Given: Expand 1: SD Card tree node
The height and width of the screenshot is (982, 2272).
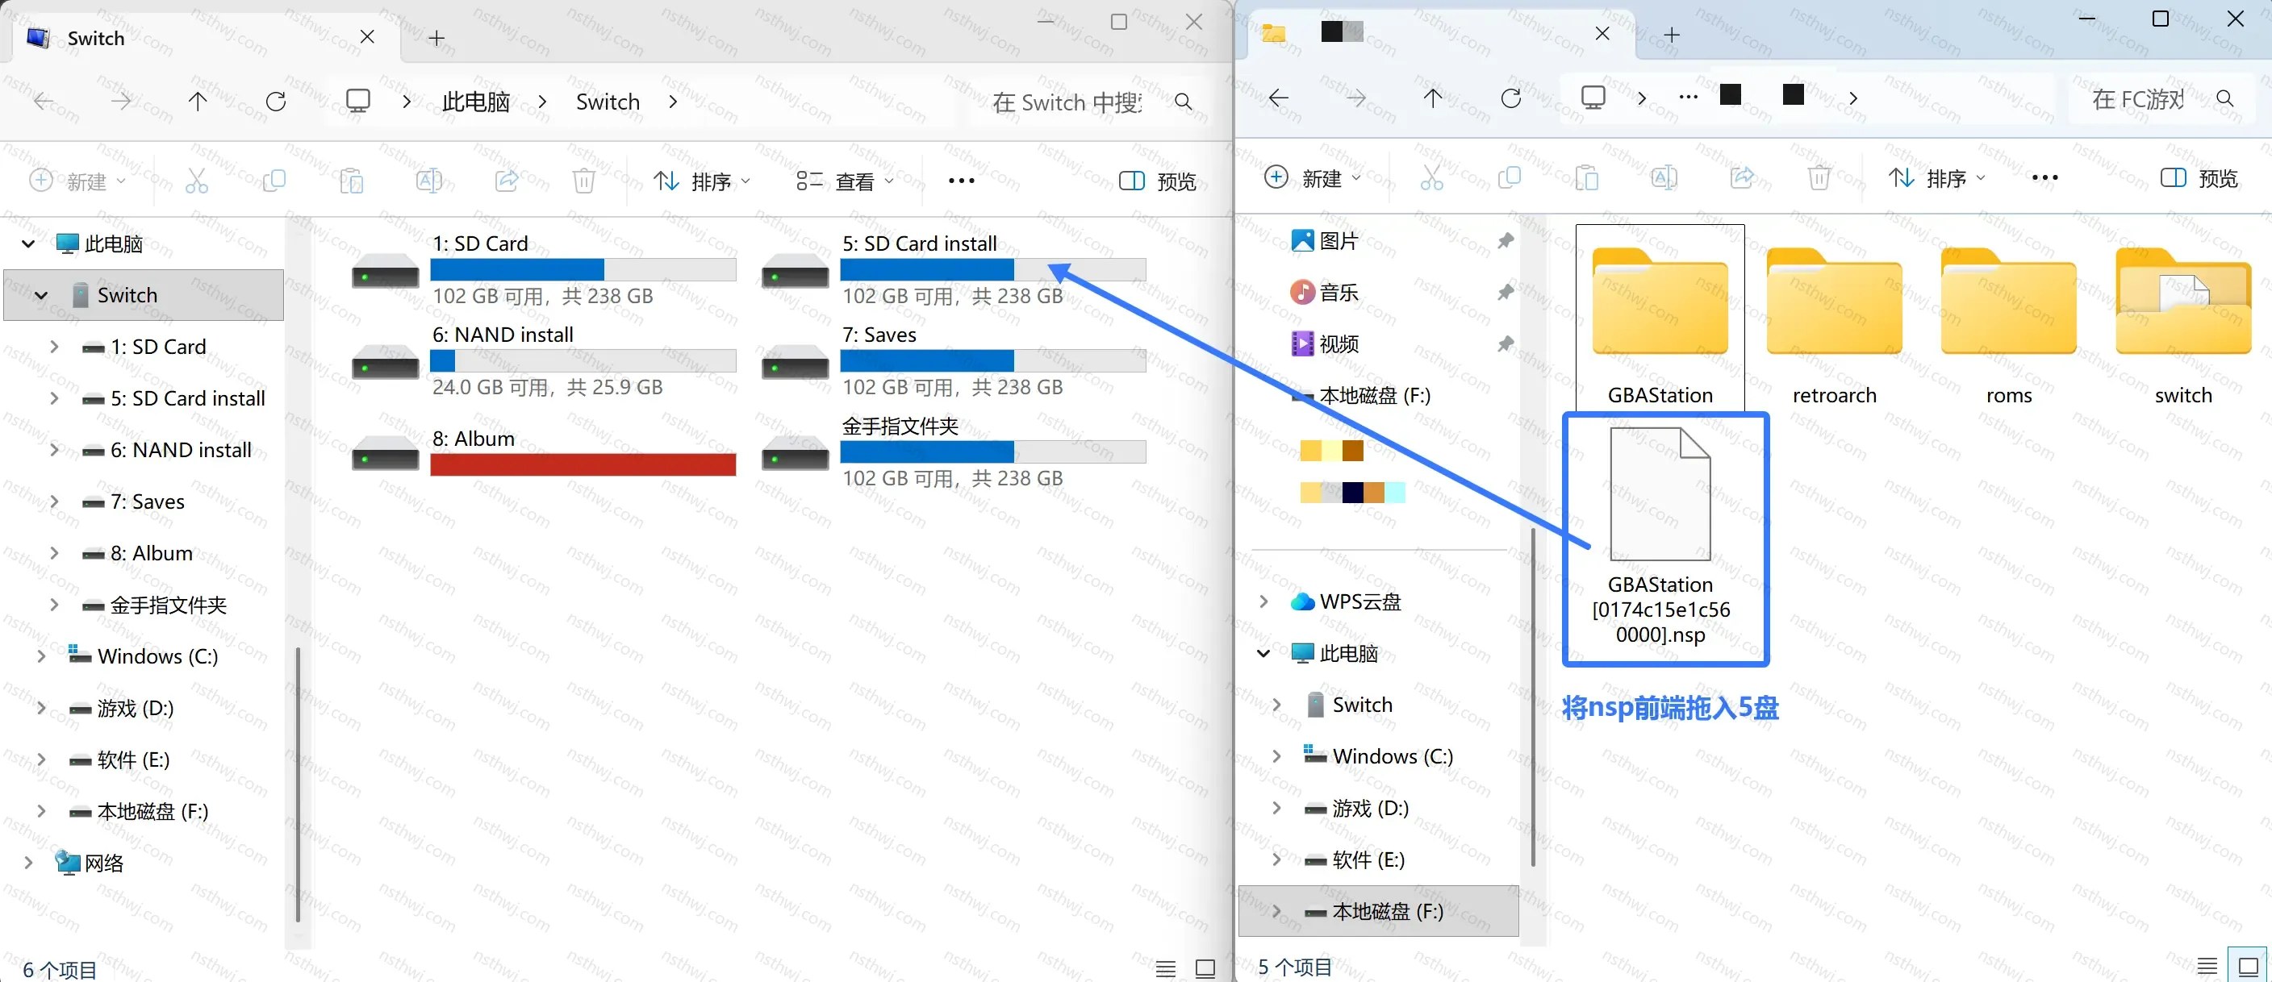Looking at the screenshot, I should (x=54, y=347).
